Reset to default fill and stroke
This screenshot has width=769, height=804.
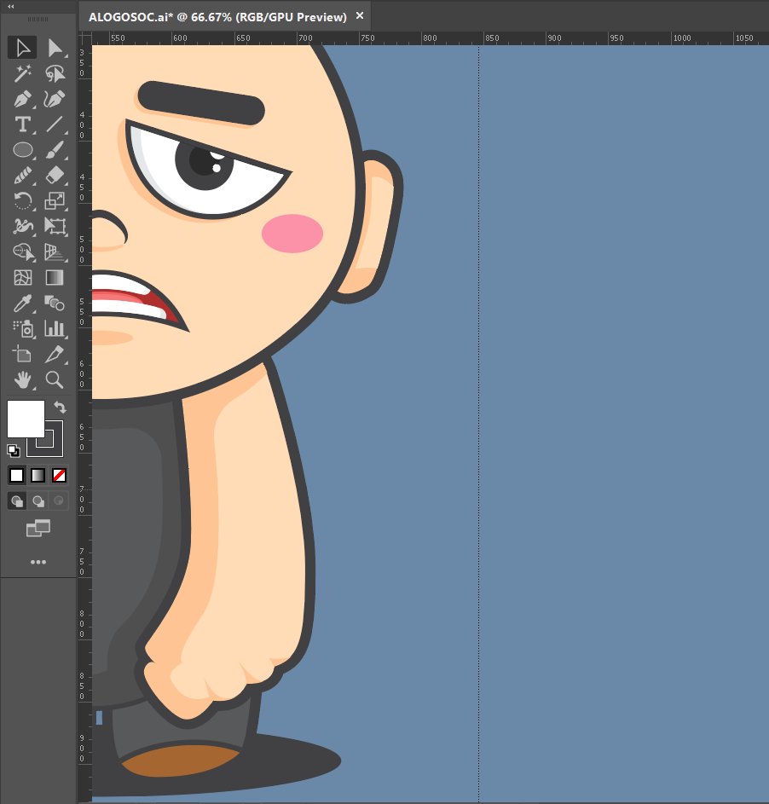12,451
